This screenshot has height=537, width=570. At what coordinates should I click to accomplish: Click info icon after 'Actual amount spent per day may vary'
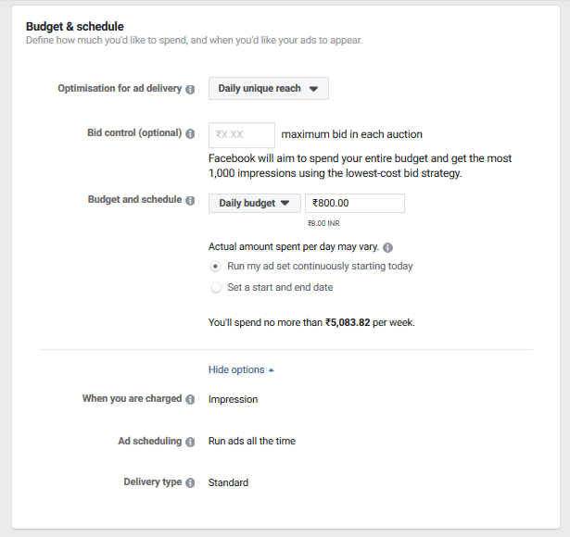(387, 247)
